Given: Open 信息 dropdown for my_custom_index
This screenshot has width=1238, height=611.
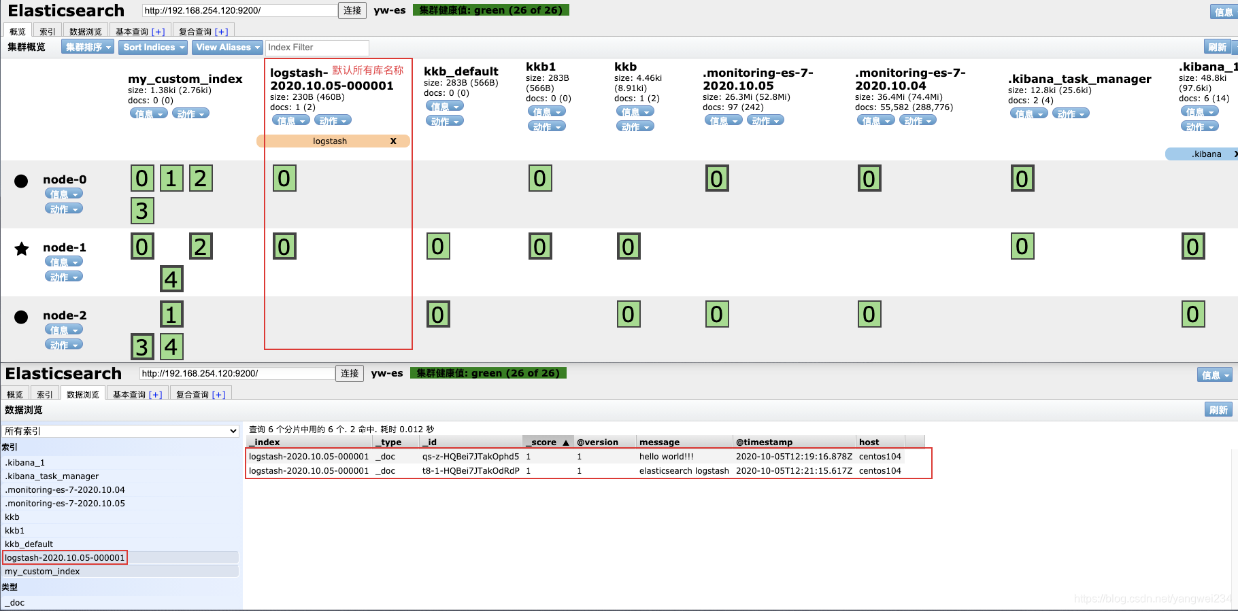Looking at the screenshot, I should pos(149,114).
